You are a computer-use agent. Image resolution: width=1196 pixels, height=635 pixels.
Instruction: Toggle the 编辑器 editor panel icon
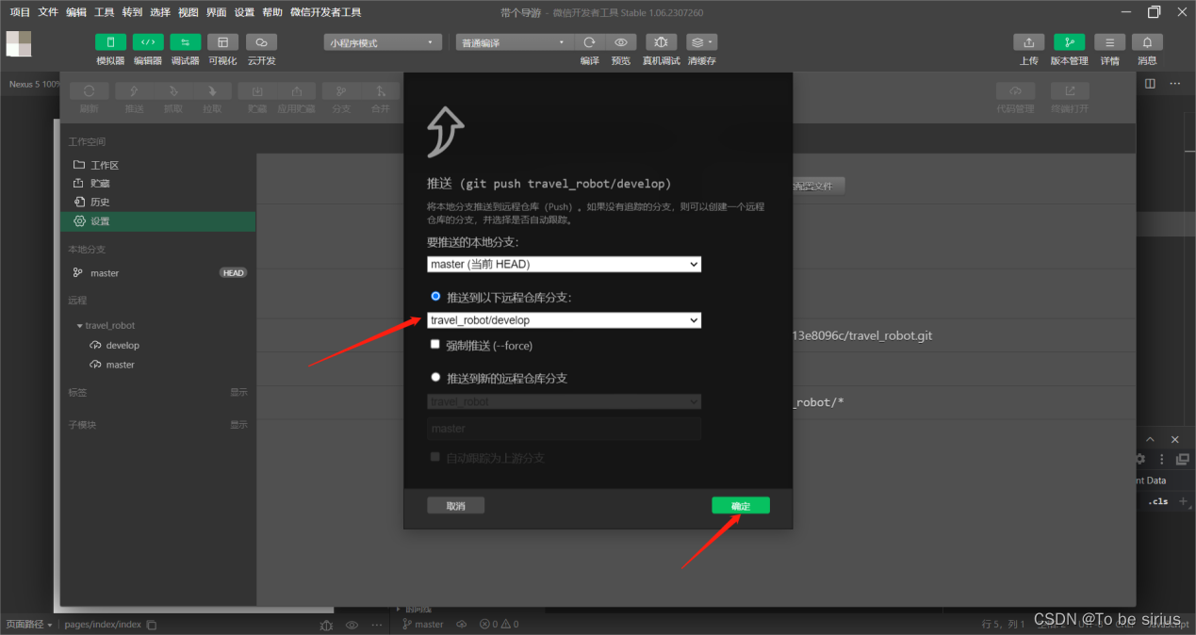(x=148, y=42)
